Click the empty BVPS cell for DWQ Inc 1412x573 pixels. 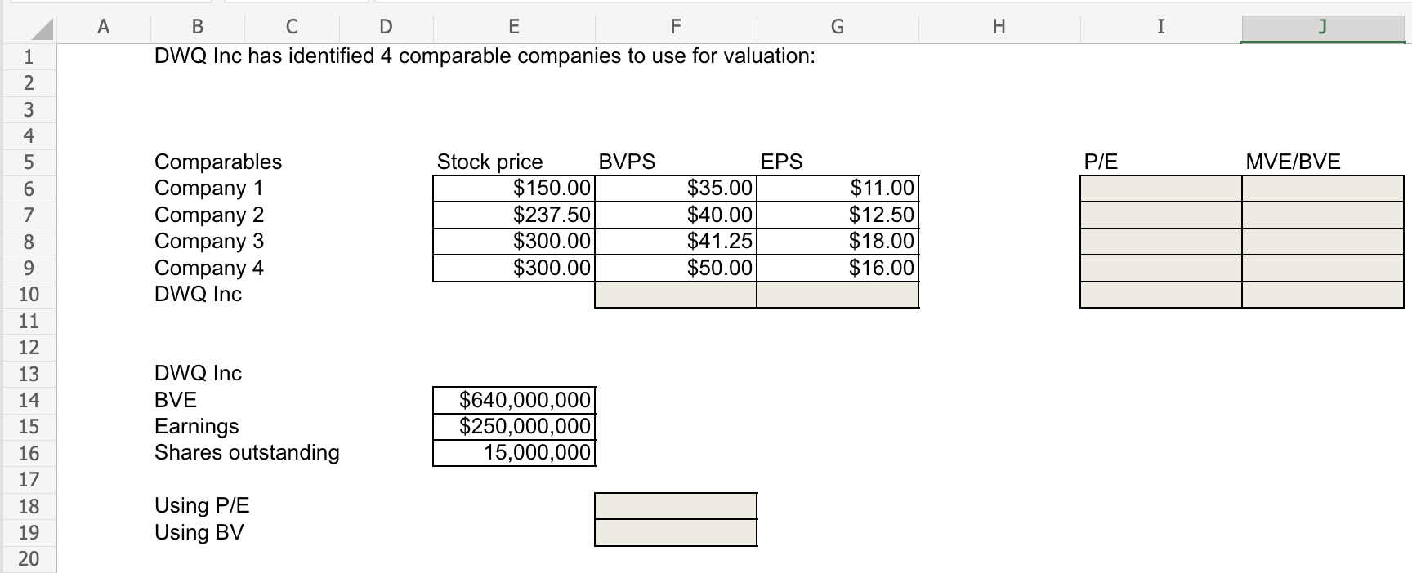pos(674,295)
